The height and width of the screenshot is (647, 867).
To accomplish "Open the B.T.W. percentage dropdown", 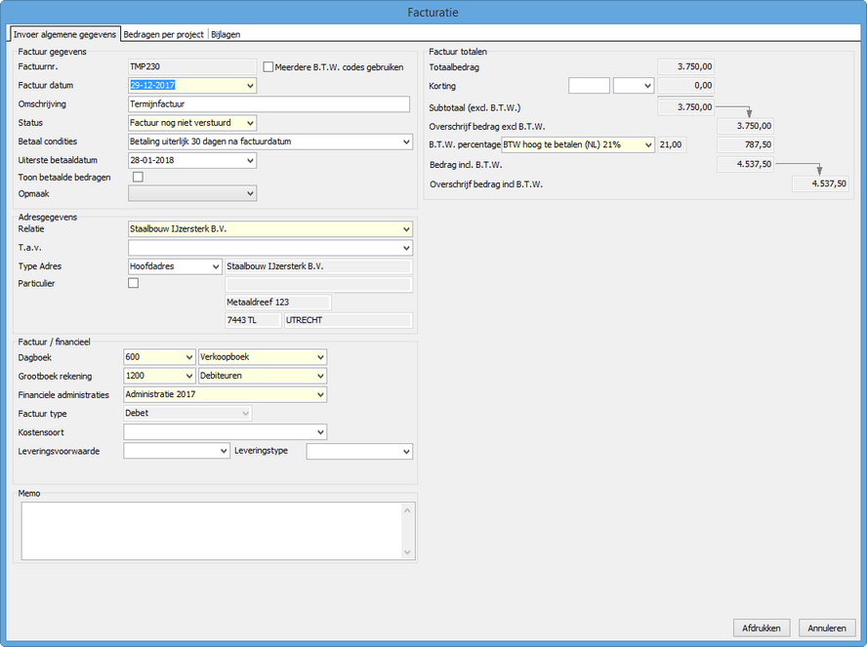I will 648,144.
